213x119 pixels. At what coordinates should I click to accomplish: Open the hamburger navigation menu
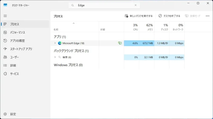5,16
